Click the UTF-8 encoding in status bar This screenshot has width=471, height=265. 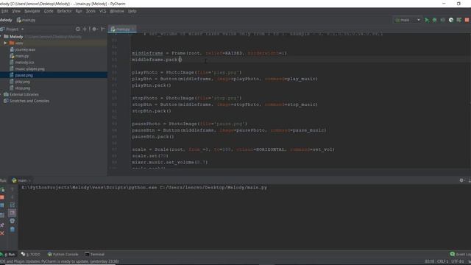[x=457, y=261]
